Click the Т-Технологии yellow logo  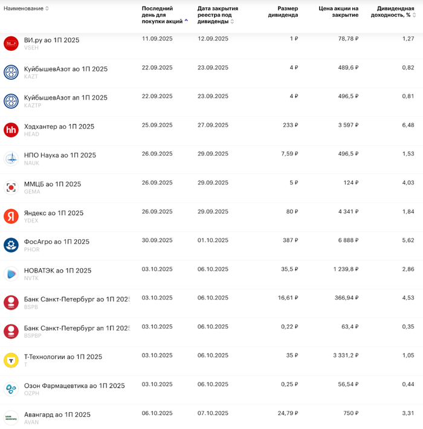(11, 360)
